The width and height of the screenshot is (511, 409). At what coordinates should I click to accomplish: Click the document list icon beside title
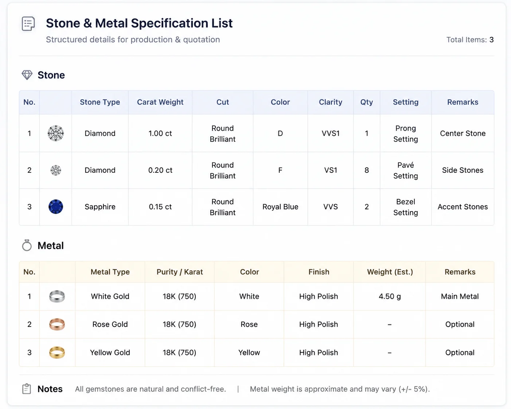(x=28, y=24)
